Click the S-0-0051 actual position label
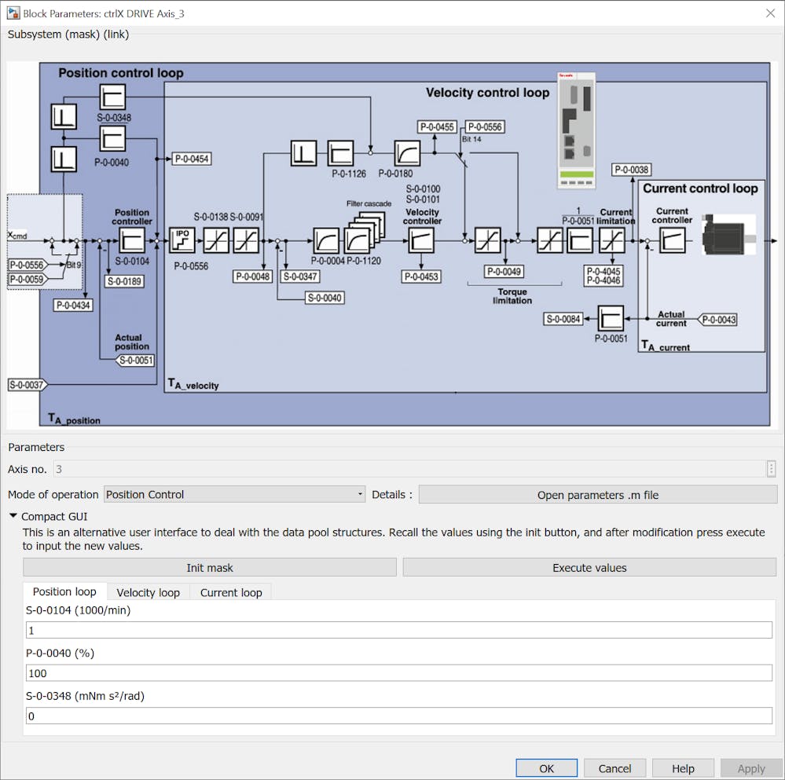The width and height of the screenshot is (785, 780). coord(134,361)
